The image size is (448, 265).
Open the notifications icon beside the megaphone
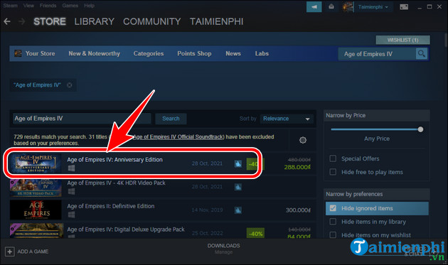click(x=331, y=6)
